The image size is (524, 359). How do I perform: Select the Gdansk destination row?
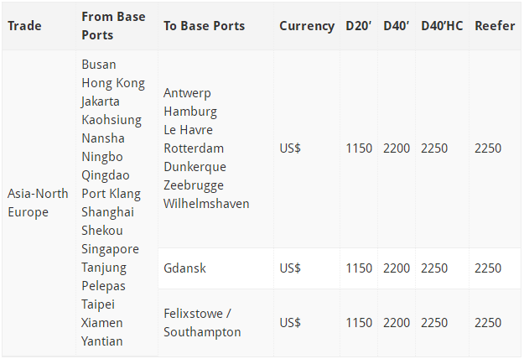tap(340, 268)
